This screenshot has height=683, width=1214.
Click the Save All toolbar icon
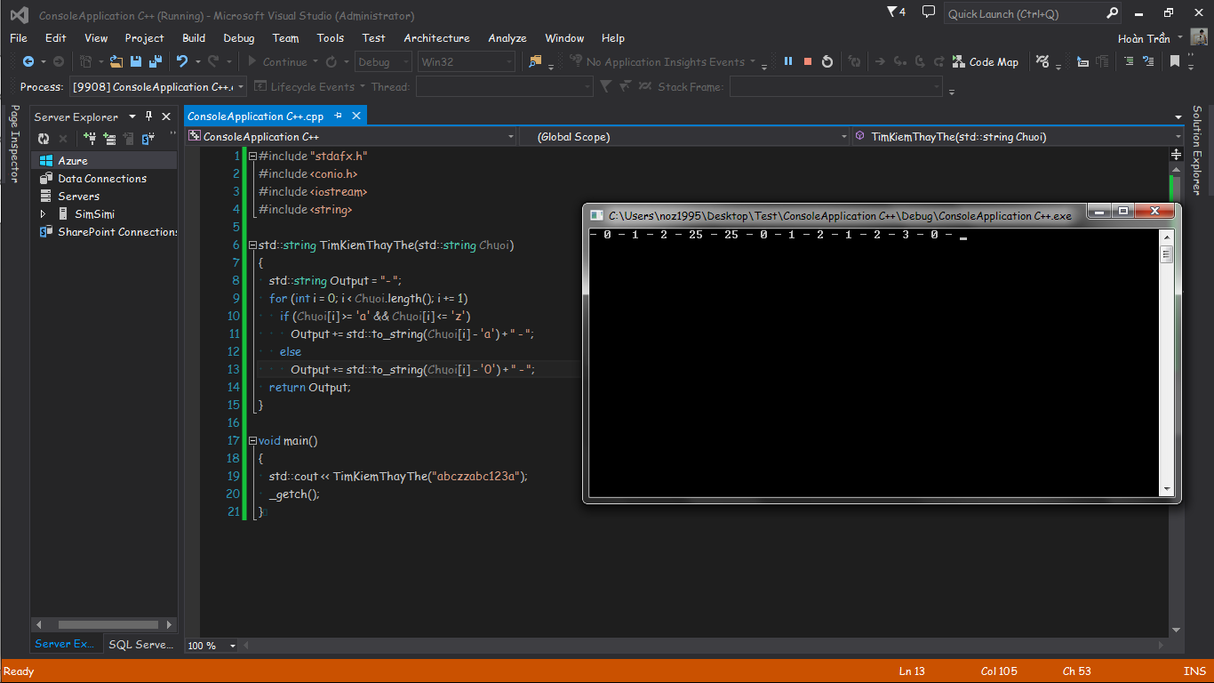click(x=156, y=61)
